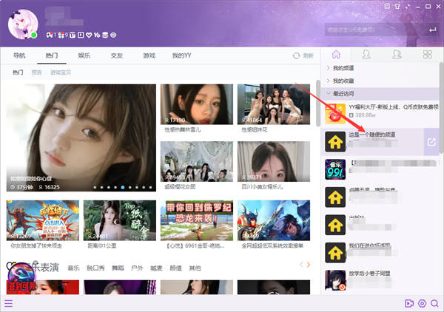The width and height of the screenshot is (444, 312).
Task: Open the hamburger main menu at bottom left
Action: [x=8, y=304]
